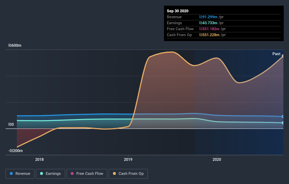This screenshot has height=184, width=289.
Task: Click the 2019 x-axis label
Action: point(128,159)
